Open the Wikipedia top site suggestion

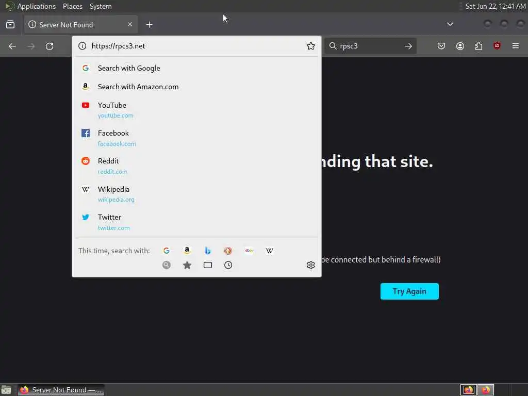tap(196, 194)
